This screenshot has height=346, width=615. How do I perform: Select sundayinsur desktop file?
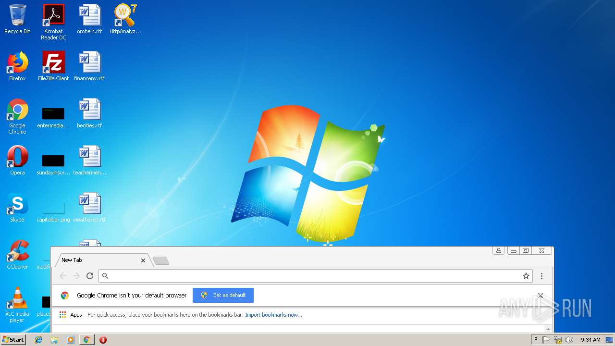coord(53,164)
